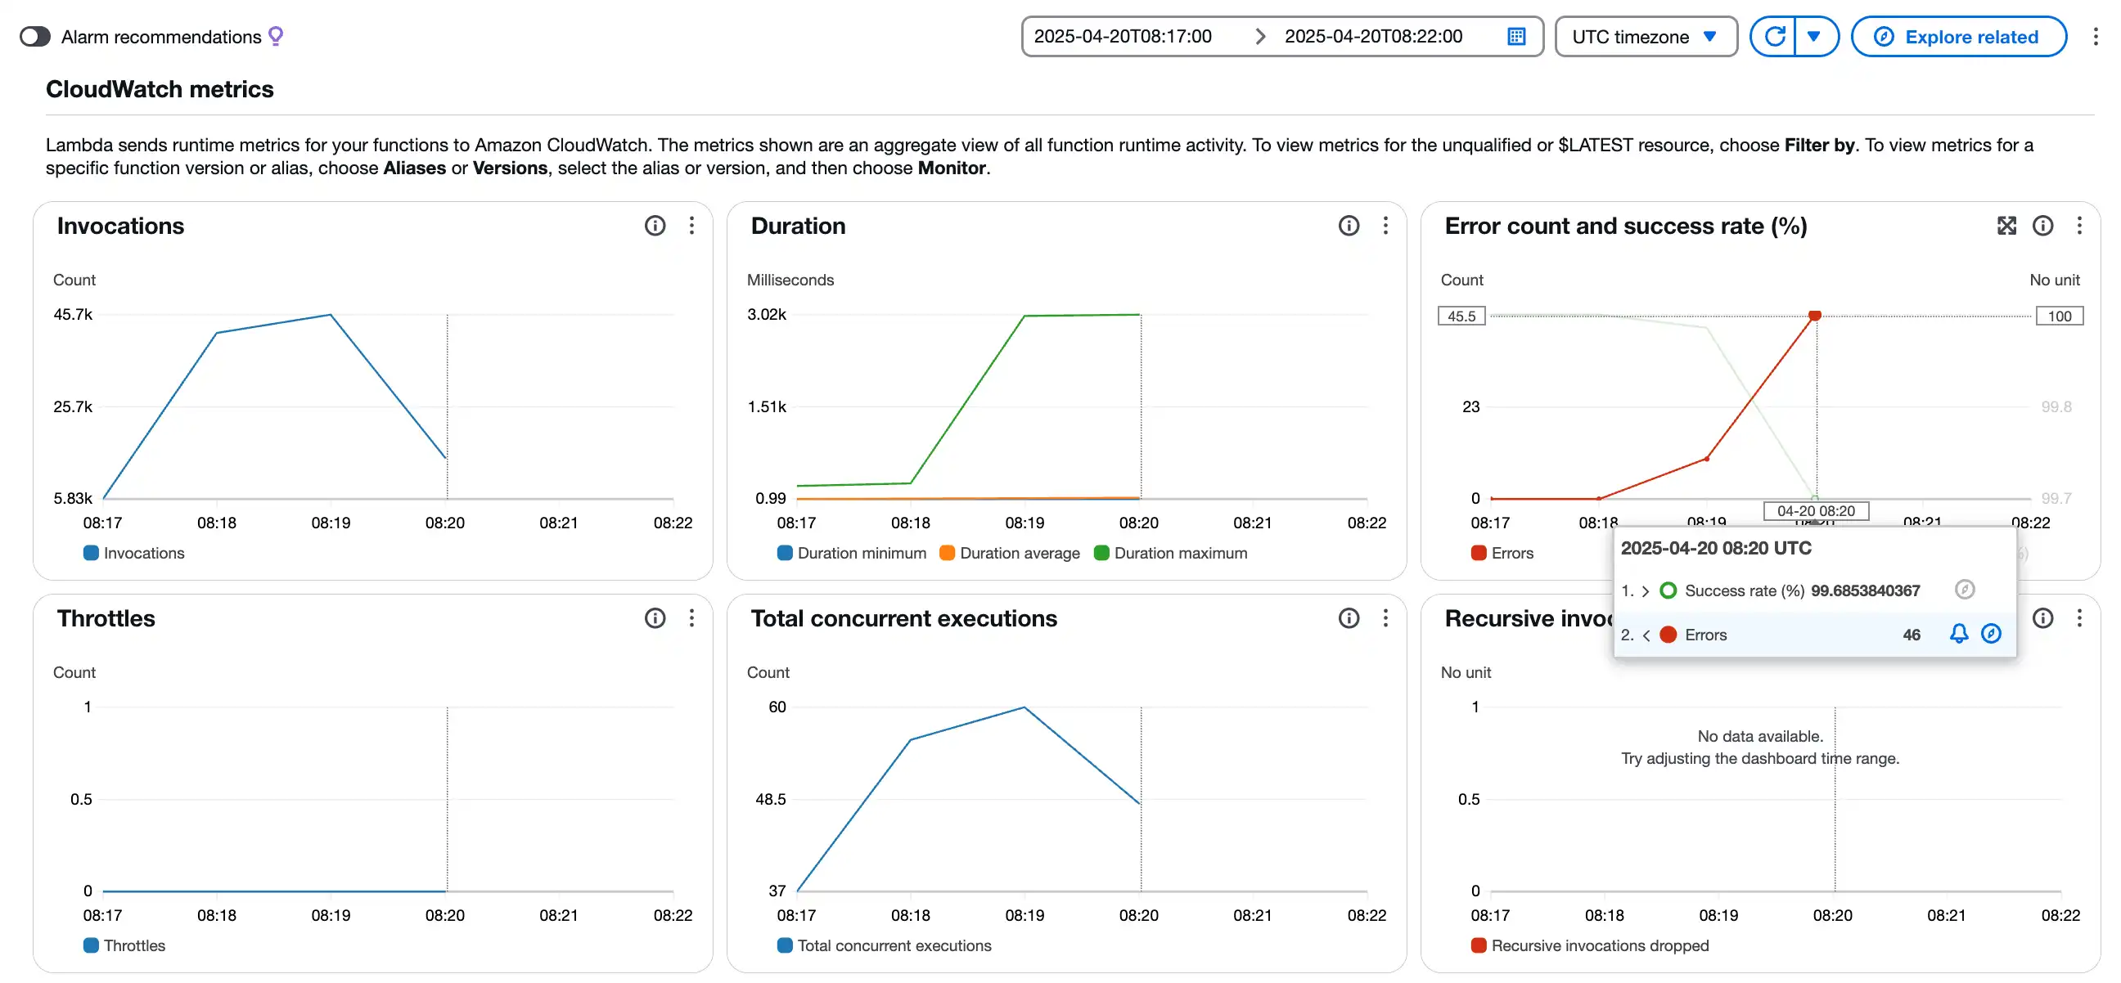The width and height of the screenshot is (2121, 983).
Task: Click the 45.7k label on Invocations axis
Action: click(x=73, y=315)
